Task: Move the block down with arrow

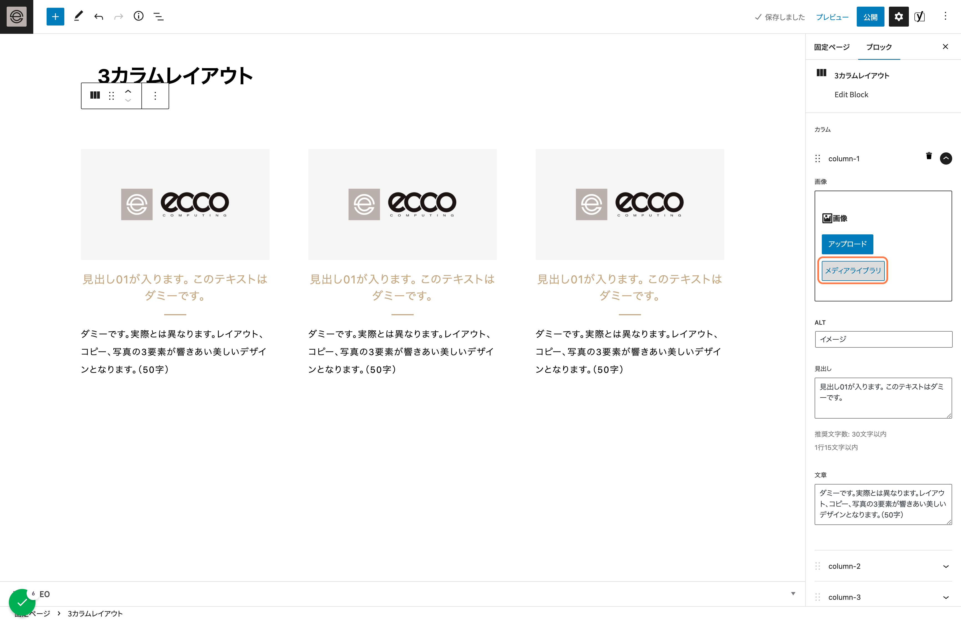Action: pyautogui.click(x=128, y=100)
